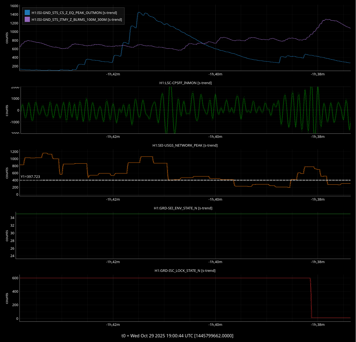Click the -1h,40m tick under the top plot
This screenshot has height=342, width=356.
[x=215, y=74]
